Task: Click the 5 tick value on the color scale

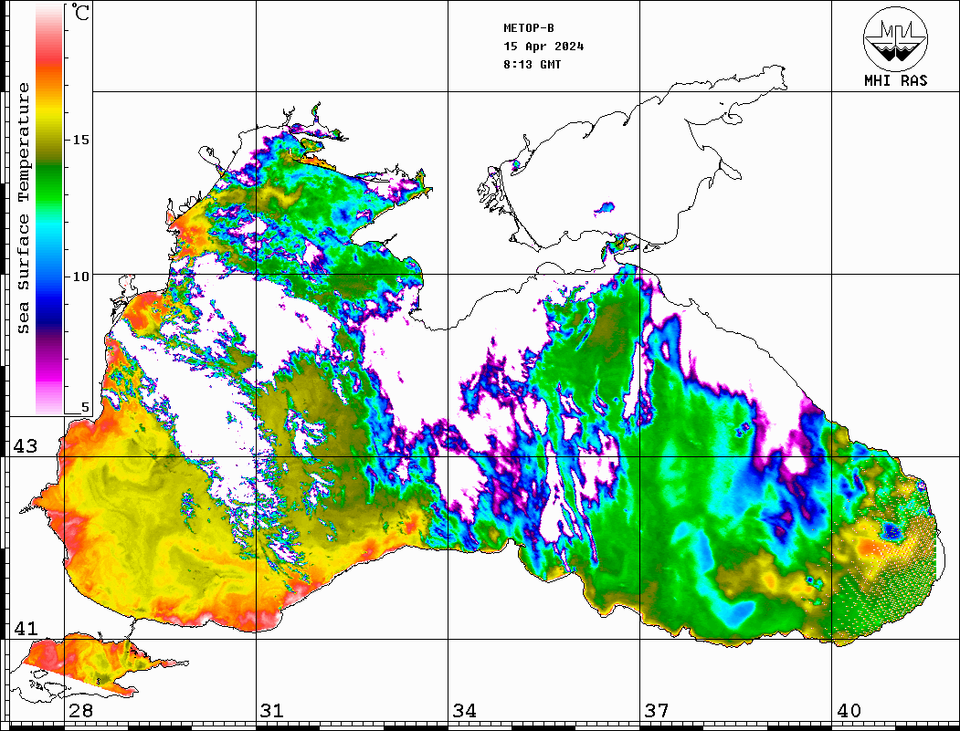Action: pyautogui.click(x=85, y=407)
